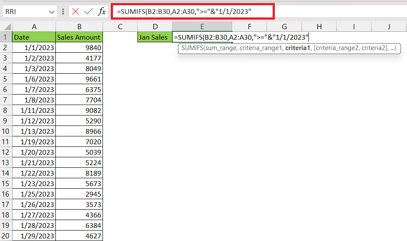Confirm the formula with the green checkmark
Viewport: 407px width, 241px height.
pyautogui.click(x=89, y=11)
